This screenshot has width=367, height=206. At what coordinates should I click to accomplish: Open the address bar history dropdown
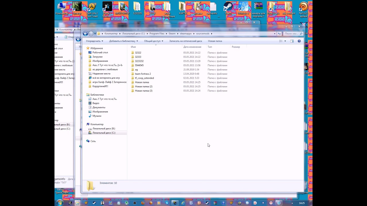275,34
